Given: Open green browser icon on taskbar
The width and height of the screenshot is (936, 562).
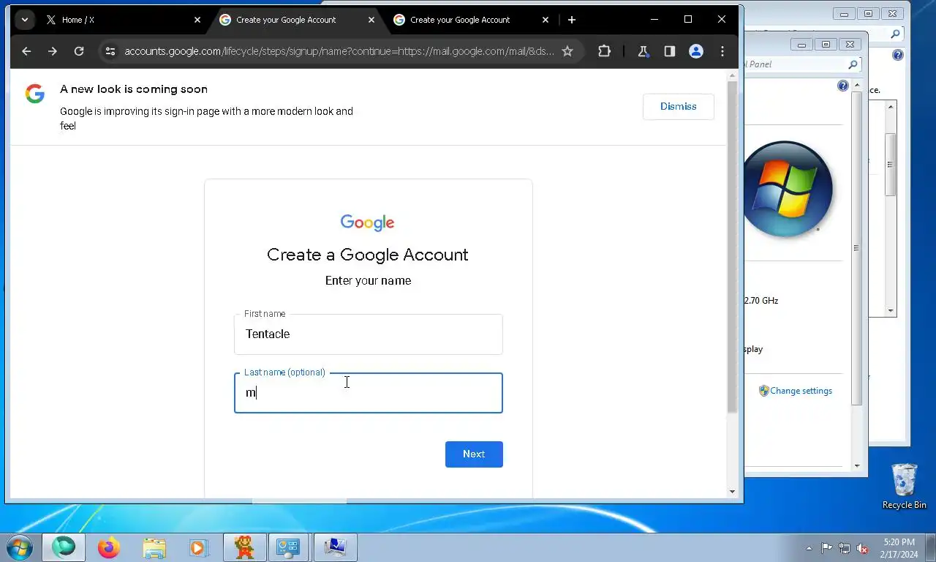Looking at the screenshot, I should pos(64,547).
